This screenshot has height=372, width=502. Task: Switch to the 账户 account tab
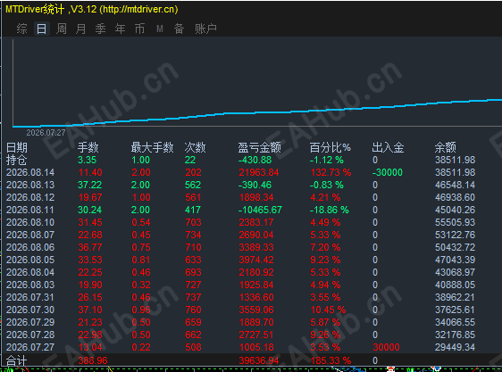(x=205, y=29)
